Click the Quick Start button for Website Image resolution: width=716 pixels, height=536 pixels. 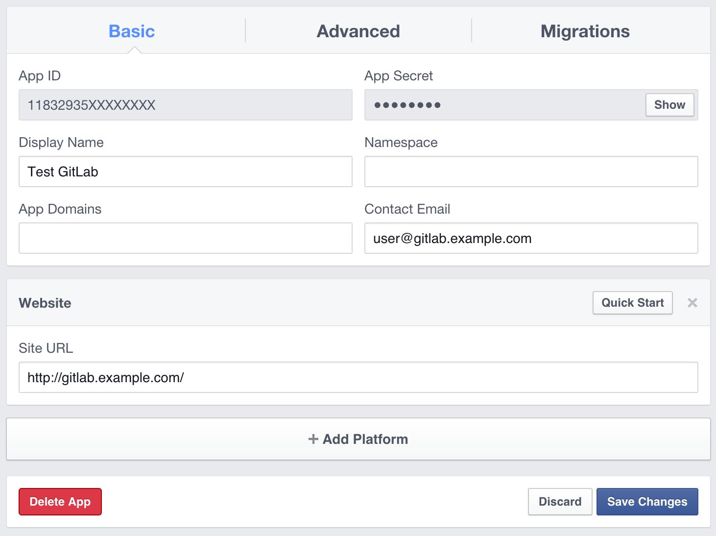click(632, 303)
